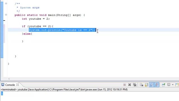Screen dimensions: 179x101
Task: Toggle show console when standard error changes
Action: (x=157, y=85)
